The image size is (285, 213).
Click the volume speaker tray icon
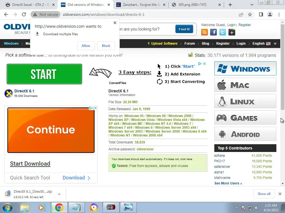[257, 208]
